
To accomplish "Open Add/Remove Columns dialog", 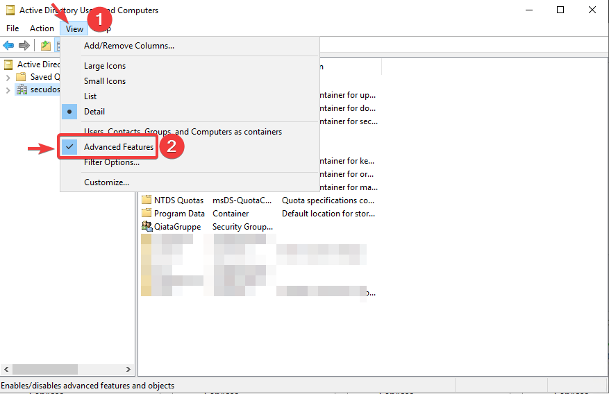I will click(x=128, y=46).
